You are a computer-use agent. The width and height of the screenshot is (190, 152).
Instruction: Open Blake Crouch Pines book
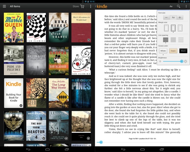[x=81, y=93]
